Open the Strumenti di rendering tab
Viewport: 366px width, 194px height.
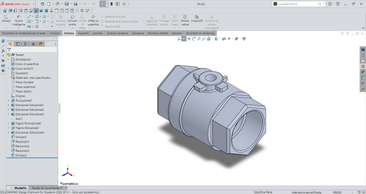point(200,33)
